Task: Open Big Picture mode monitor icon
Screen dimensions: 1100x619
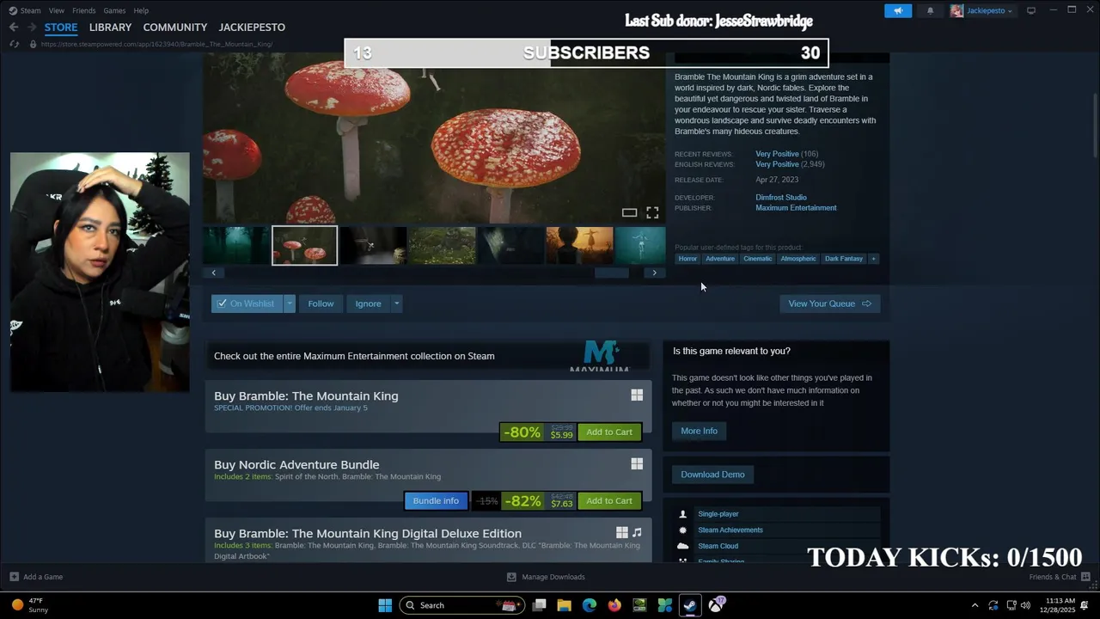Action: pyautogui.click(x=1031, y=10)
